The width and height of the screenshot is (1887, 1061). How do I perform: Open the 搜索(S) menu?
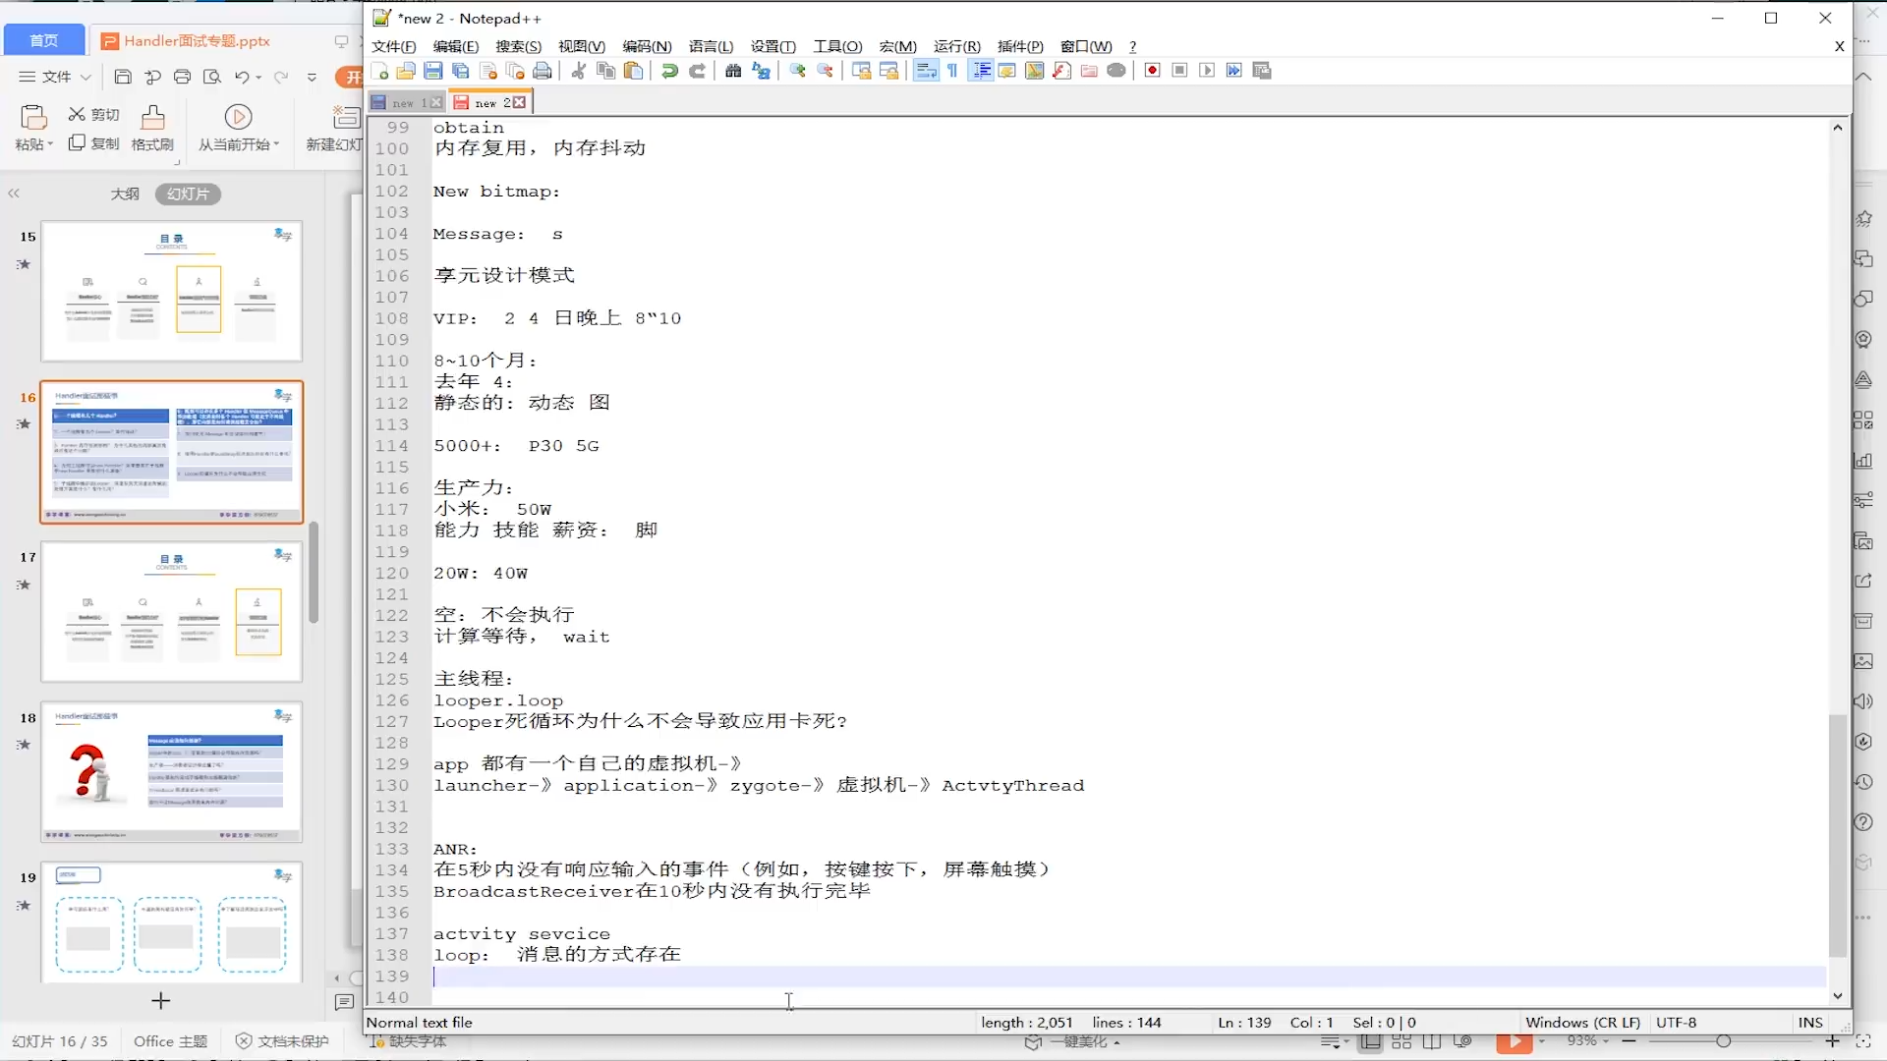(x=518, y=46)
